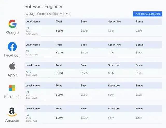Click Facebook's $179k total value
The height and width of the screenshot is (128, 166).
[x=60, y=53]
